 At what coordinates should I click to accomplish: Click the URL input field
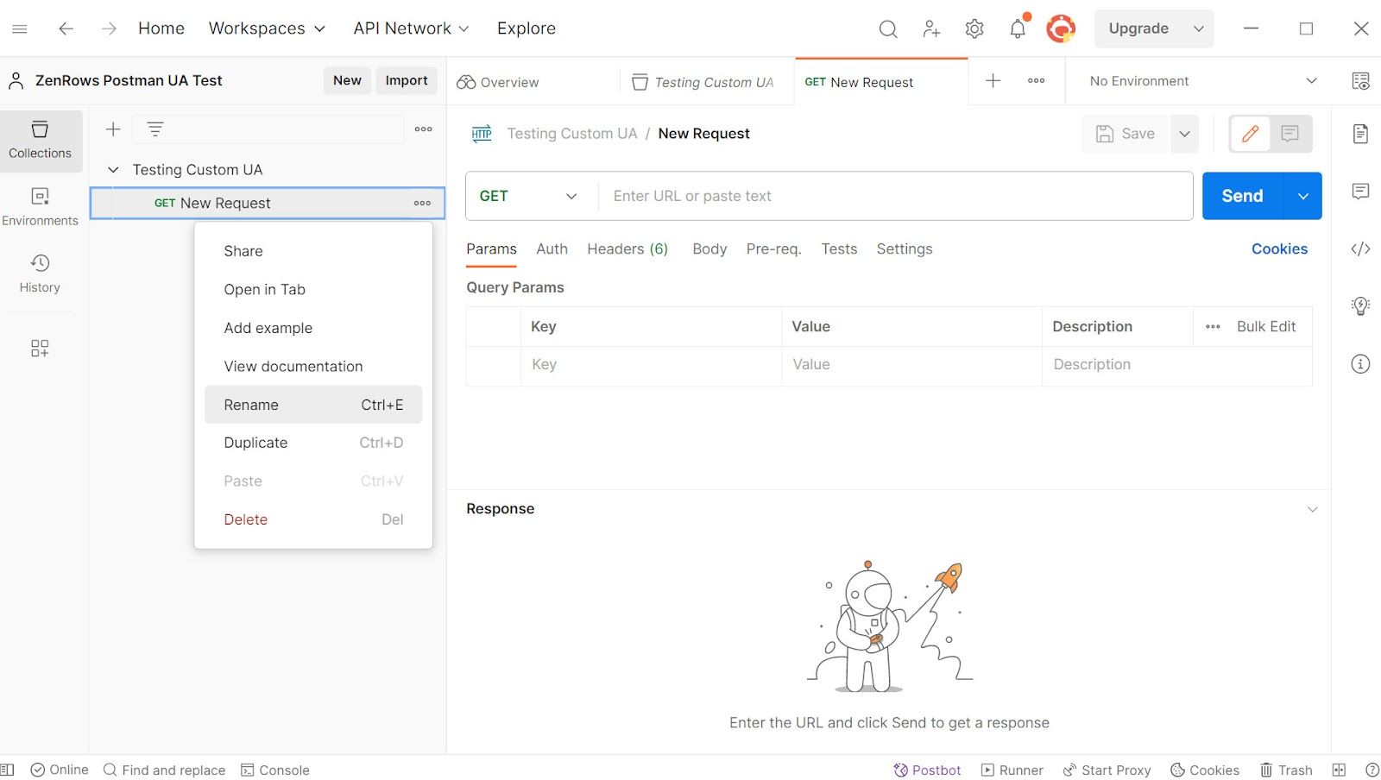(896, 196)
